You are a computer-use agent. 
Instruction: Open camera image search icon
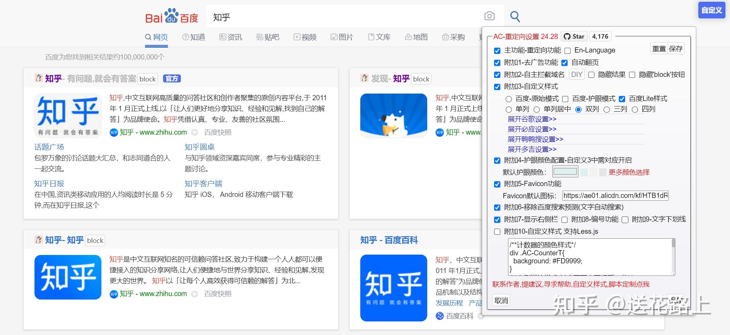tap(489, 16)
